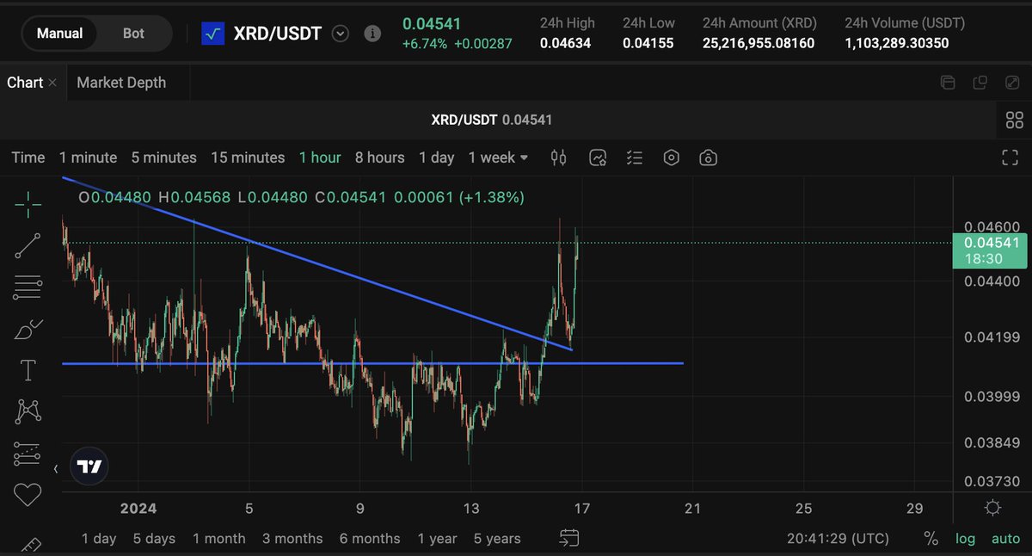
Task: Toggle percent scale on price axis
Action: coord(931,539)
